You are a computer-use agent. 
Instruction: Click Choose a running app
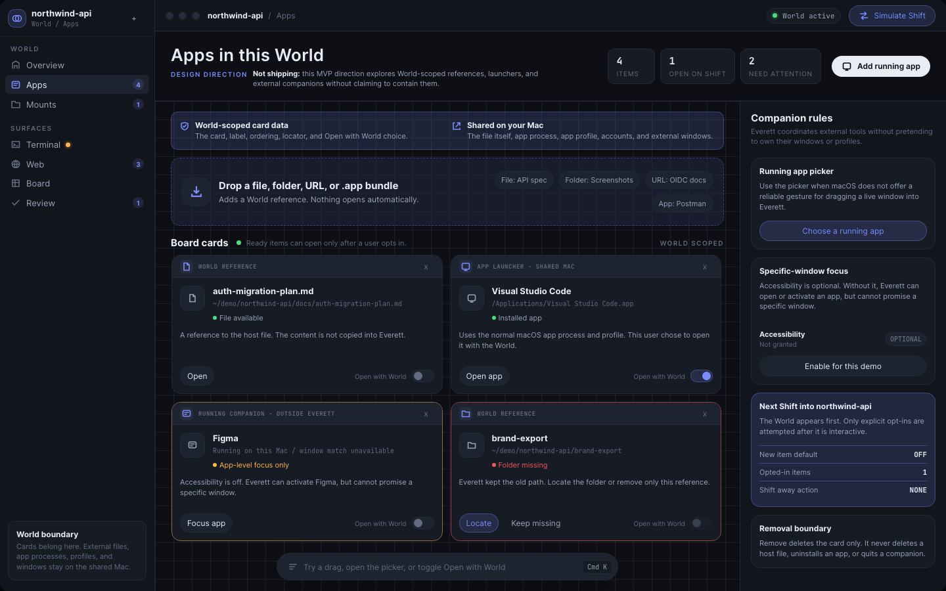(843, 231)
